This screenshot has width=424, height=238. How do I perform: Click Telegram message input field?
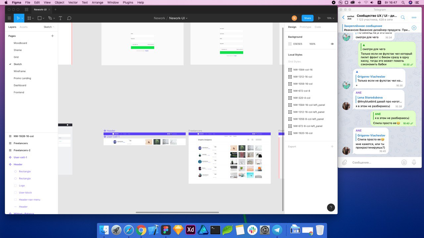tap(374, 162)
